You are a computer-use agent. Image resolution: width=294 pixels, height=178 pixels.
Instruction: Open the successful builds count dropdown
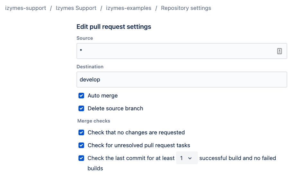187,158
